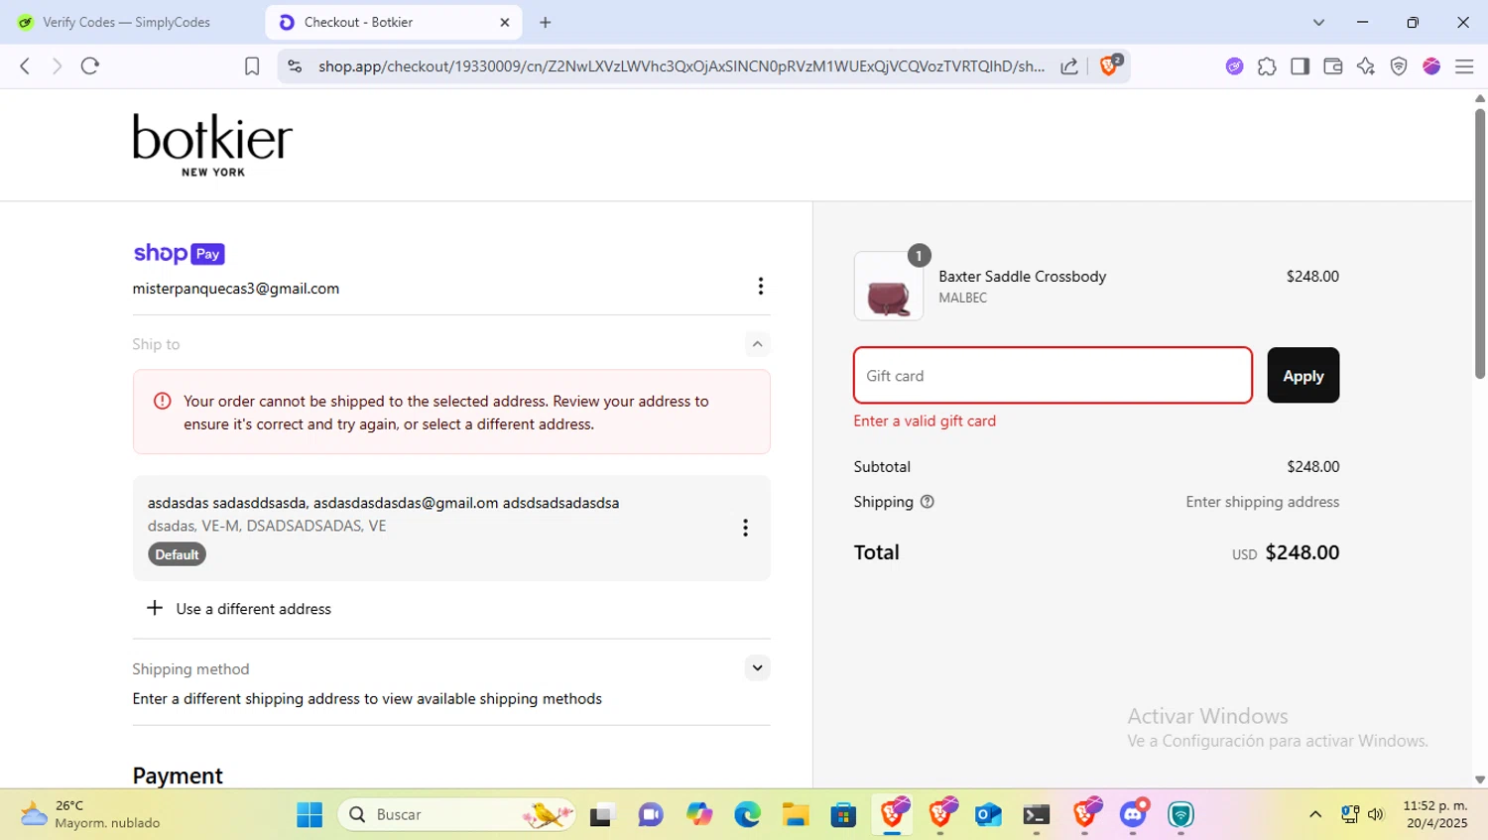Viewport: 1488px width, 840px height.
Task: View site information icon in address bar
Action: pos(295,66)
